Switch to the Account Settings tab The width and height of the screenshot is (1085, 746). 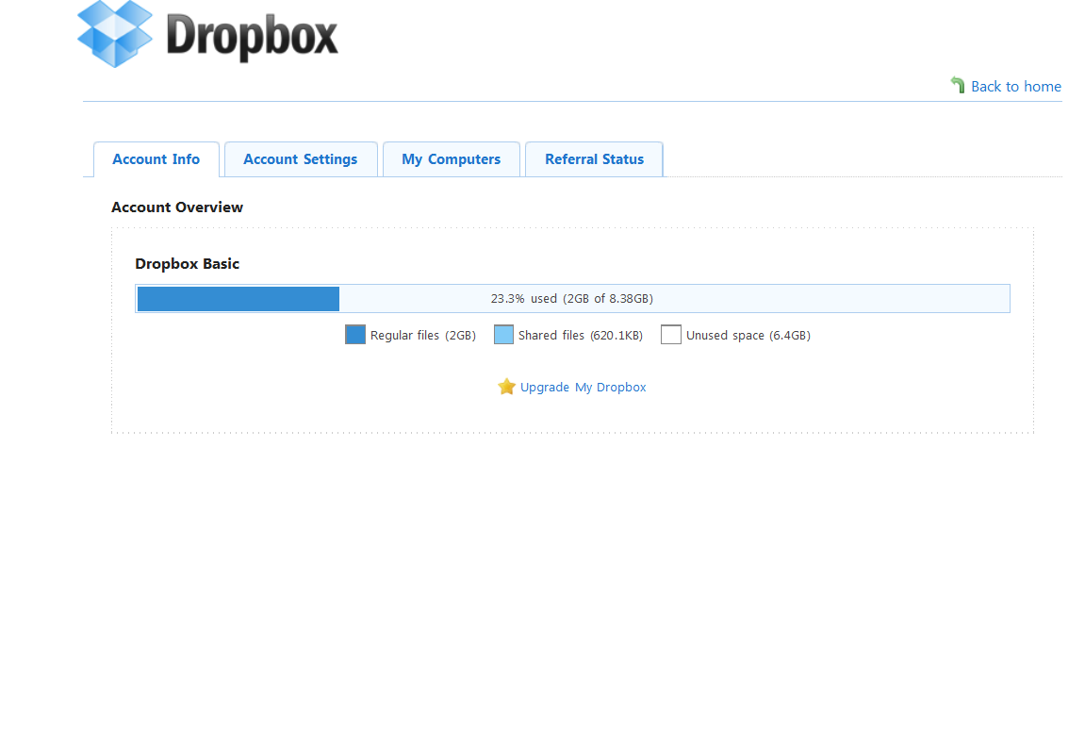(301, 160)
